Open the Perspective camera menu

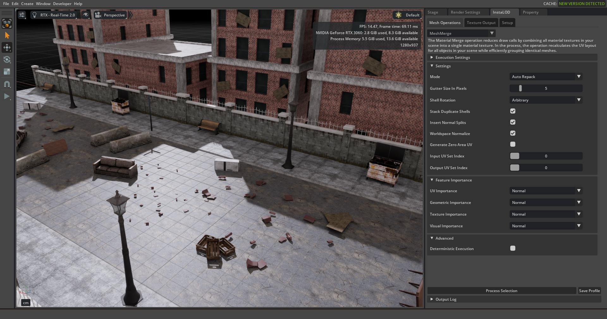click(110, 15)
